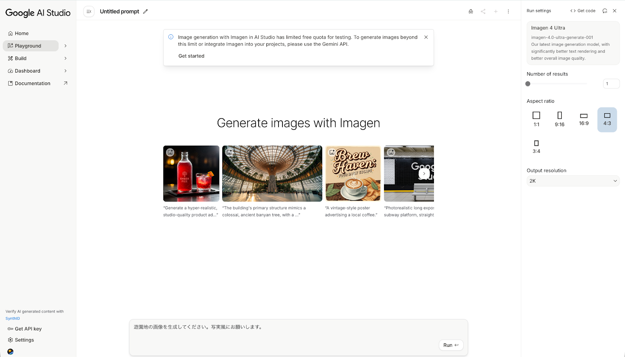The height and width of the screenshot is (357, 625).
Task: Follow the Get started link
Action: pyautogui.click(x=191, y=56)
